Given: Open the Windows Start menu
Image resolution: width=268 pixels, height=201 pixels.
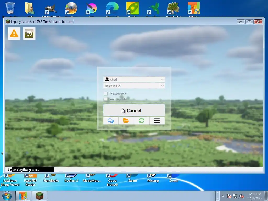Looking at the screenshot, I should pos(7,196).
